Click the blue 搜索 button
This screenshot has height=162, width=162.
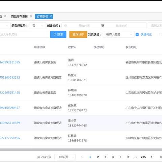click(x=58, y=34)
